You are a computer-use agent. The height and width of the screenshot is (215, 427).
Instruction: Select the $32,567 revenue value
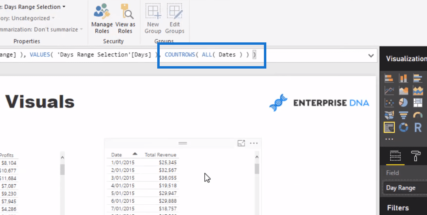click(x=168, y=170)
